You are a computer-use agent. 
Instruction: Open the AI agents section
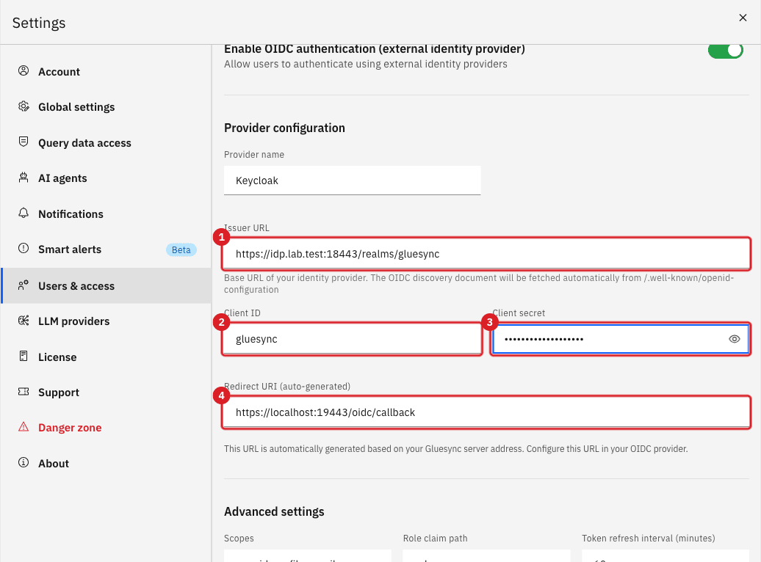pyautogui.click(x=107, y=178)
